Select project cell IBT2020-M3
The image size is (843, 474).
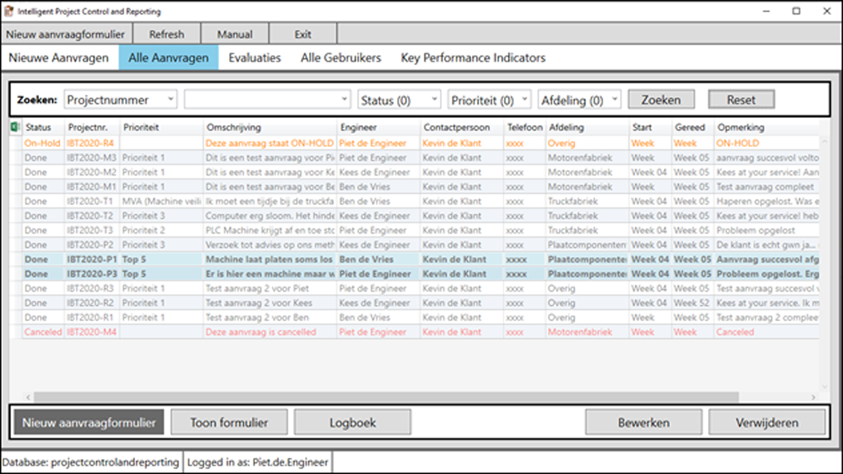tap(92, 158)
